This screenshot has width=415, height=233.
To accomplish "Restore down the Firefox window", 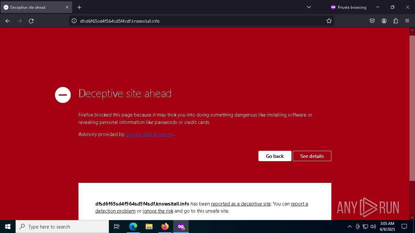I will 393,7.
